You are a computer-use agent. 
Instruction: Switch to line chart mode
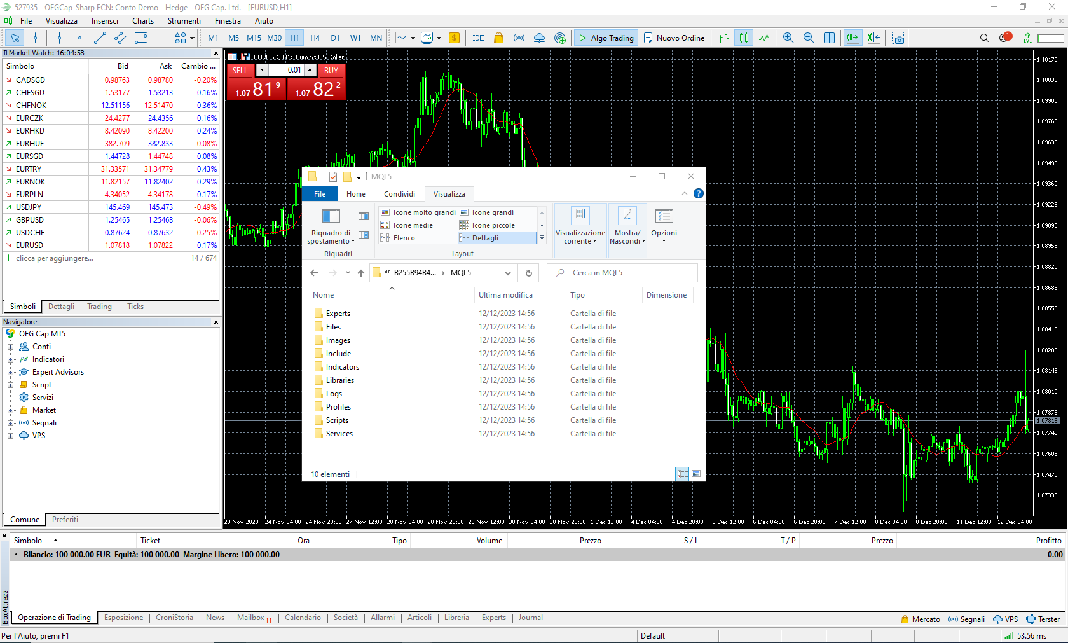pyautogui.click(x=764, y=38)
